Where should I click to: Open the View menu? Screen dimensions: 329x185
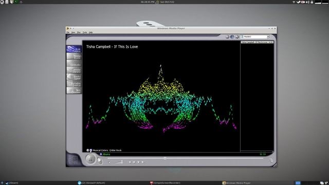[73, 32]
